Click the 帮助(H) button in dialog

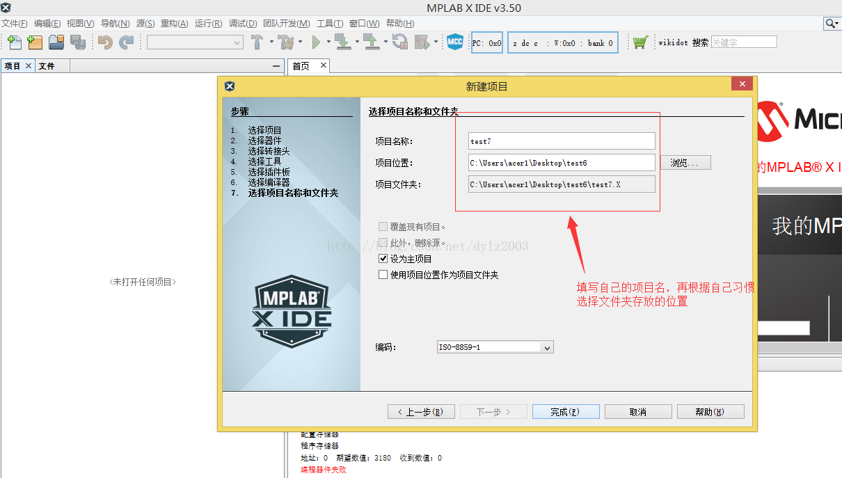click(x=710, y=412)
